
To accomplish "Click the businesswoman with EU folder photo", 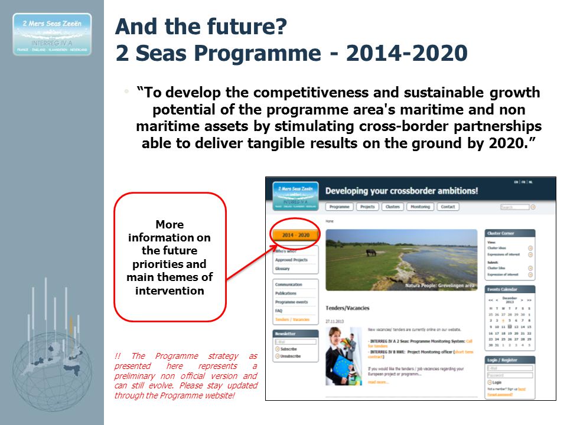I will pyautogui.click(x=344, y=356).
